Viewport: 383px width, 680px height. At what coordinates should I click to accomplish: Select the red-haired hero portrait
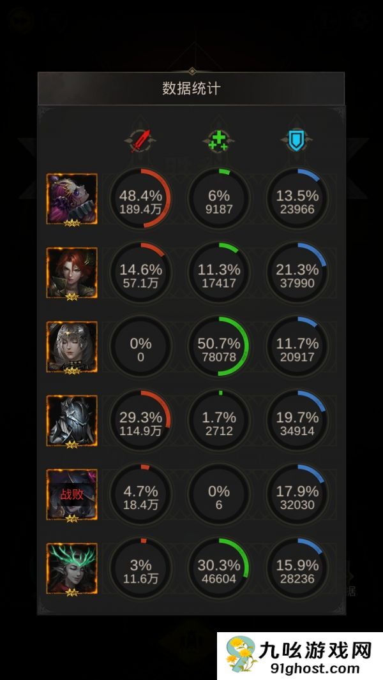72,273
